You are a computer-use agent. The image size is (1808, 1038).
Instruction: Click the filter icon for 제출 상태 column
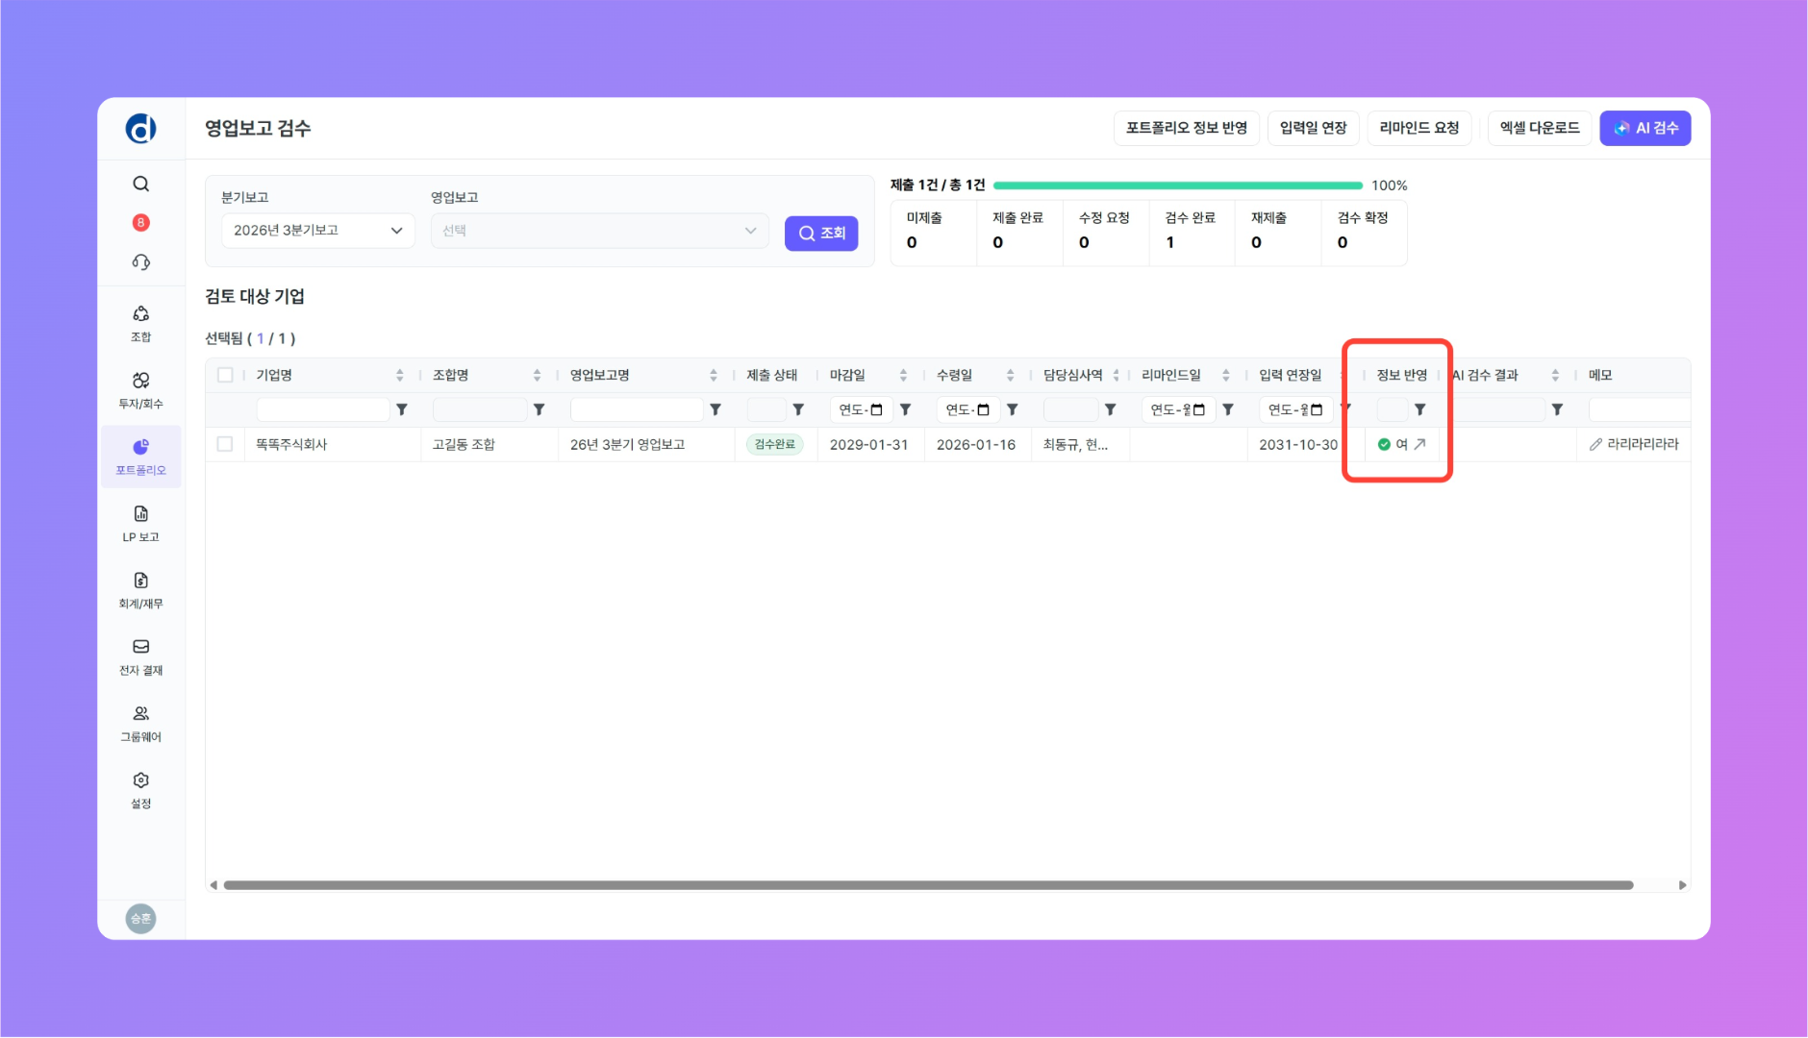(x=798, y=409)
